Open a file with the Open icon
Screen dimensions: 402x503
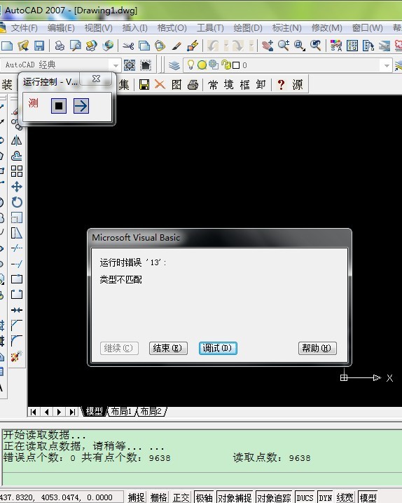pyautogui.click(x=23, y=46)
